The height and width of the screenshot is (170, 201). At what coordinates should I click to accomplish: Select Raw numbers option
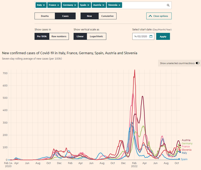coord(59,36)
